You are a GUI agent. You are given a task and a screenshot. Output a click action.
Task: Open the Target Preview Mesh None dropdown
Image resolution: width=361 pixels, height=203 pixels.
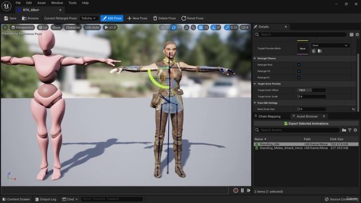(330, 45)
